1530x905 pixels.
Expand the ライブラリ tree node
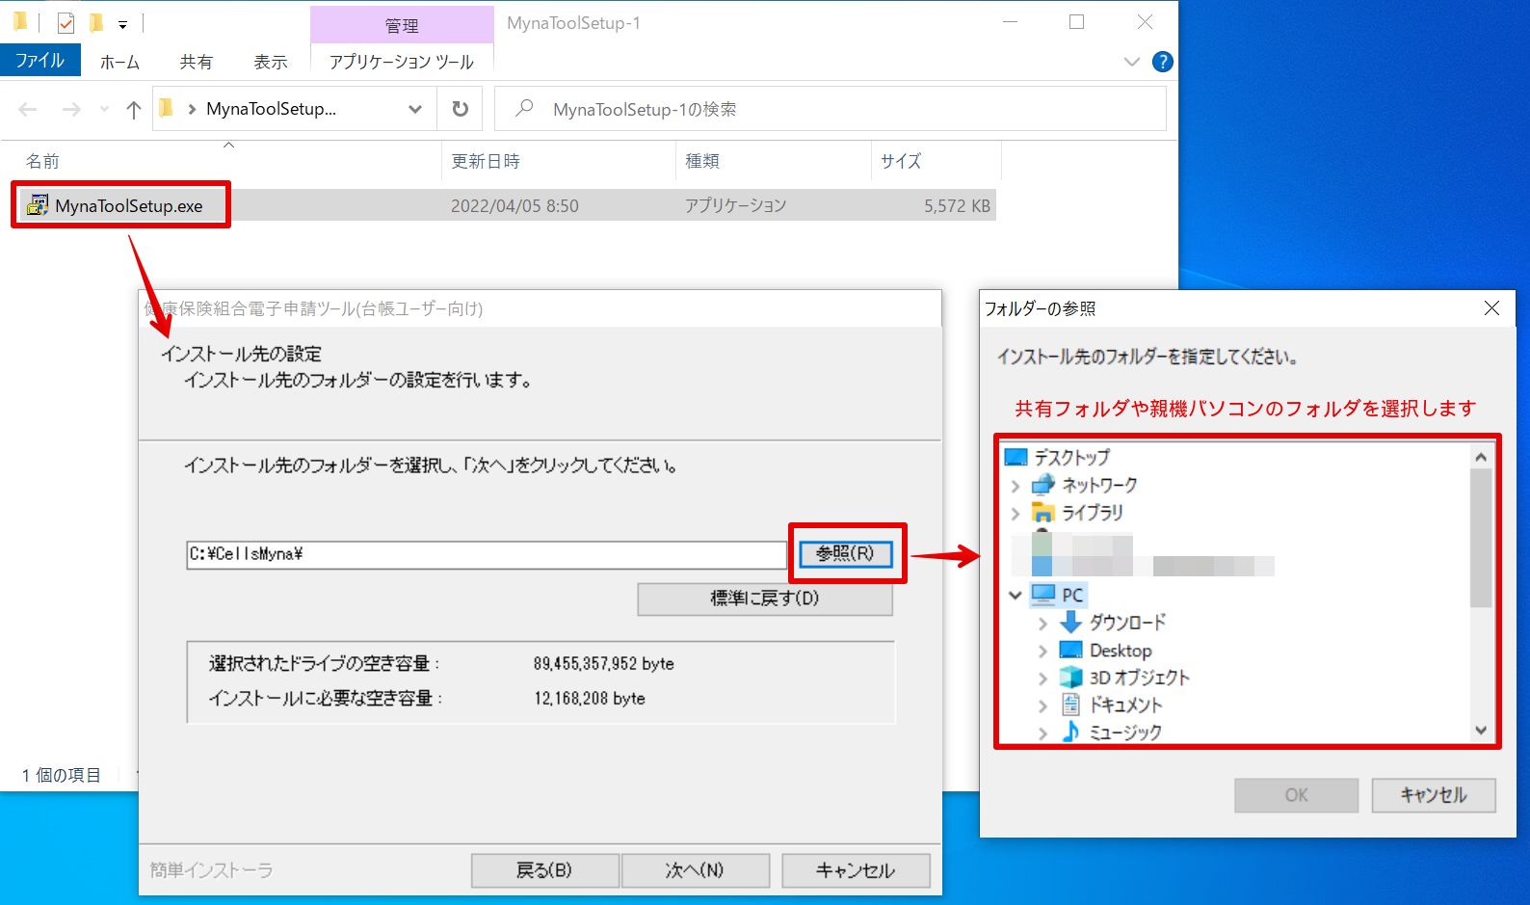coord(1015,513)
